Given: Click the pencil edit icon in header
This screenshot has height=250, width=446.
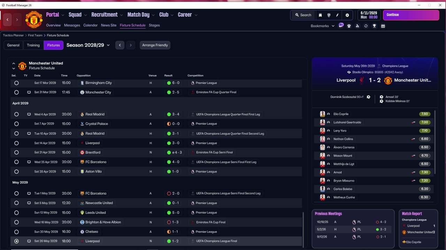Looking at the screenshot, I should [337, 15].
